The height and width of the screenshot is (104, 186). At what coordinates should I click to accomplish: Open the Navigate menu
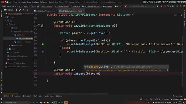pos(22,2)
